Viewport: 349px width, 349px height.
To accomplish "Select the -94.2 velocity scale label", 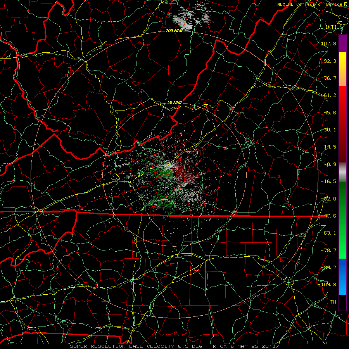I will pos(328,268).
